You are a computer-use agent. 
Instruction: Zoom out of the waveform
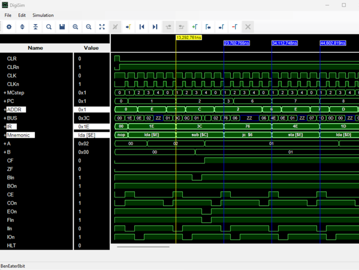point(89,27)
